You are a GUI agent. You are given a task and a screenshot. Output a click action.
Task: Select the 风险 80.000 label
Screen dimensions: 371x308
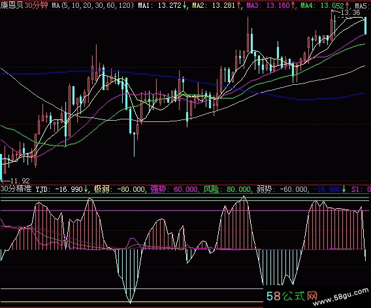(x=227, y=189)
